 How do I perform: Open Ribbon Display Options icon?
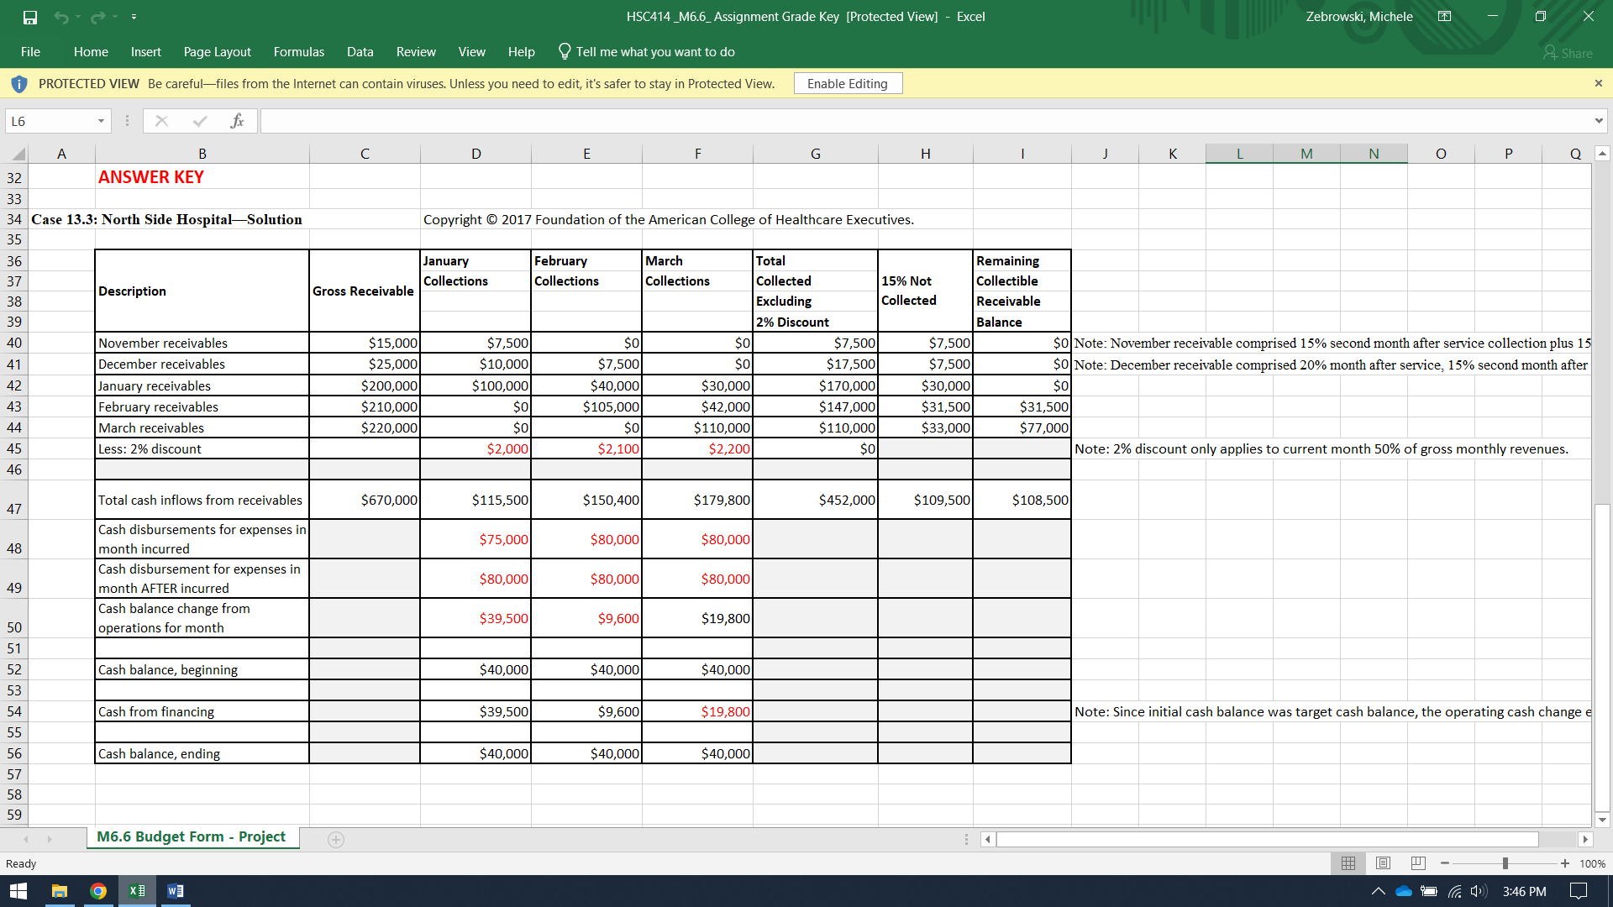pyautogui.click(x=1444, y=17)
